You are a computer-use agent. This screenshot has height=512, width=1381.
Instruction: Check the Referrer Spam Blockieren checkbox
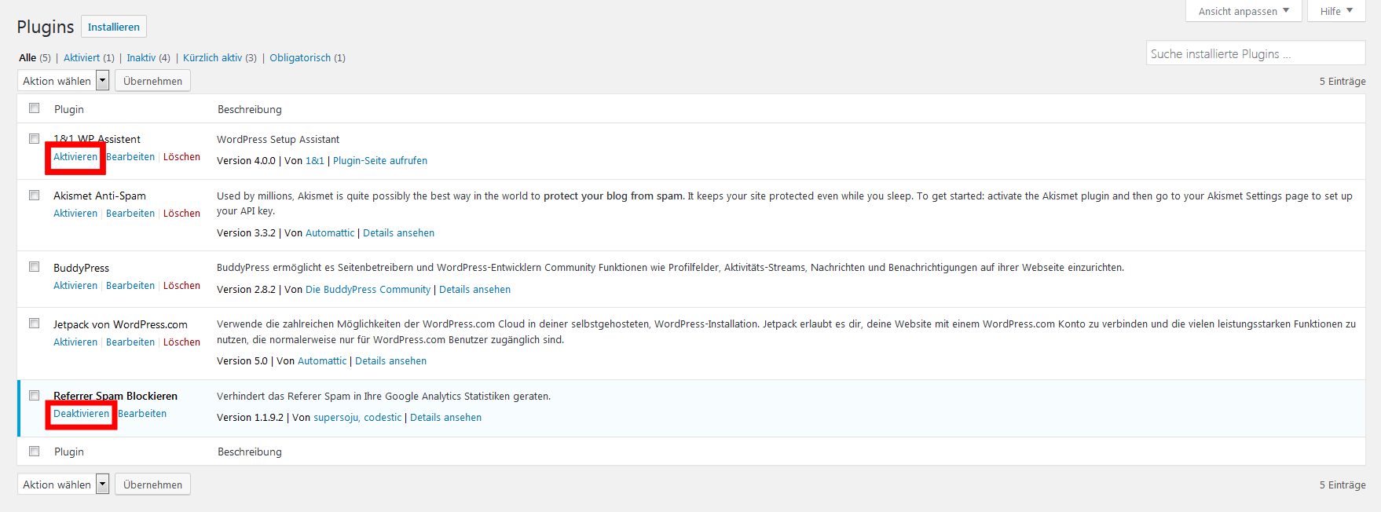pyautogui.click(x=35, y=396)
